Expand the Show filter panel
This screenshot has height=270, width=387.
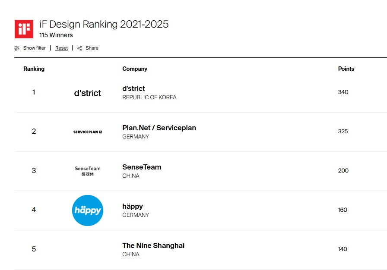[34, 48]
